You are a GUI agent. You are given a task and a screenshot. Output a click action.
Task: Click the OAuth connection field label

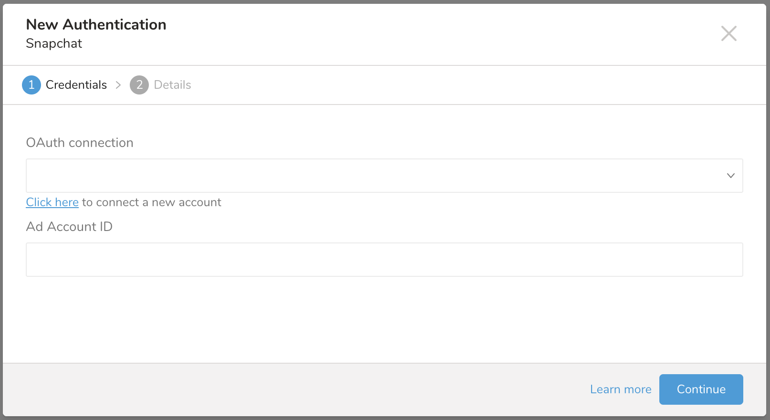tap(80, 143)
